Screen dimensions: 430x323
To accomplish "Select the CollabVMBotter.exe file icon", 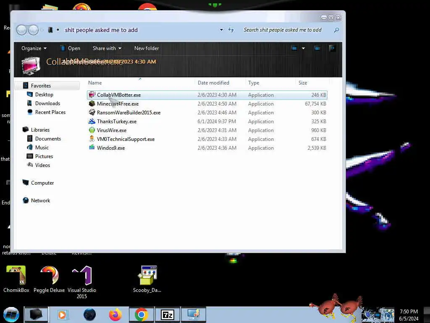I will (92, 95).
